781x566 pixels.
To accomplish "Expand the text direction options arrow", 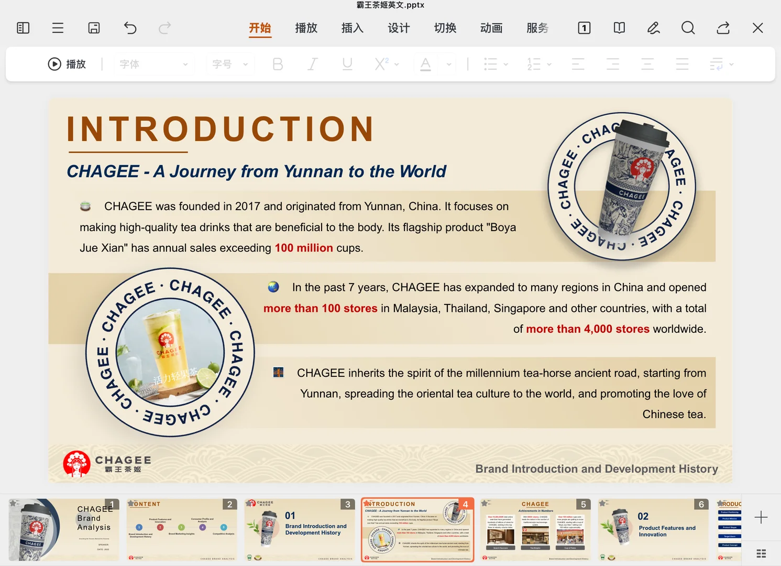I will pos(731,64).
